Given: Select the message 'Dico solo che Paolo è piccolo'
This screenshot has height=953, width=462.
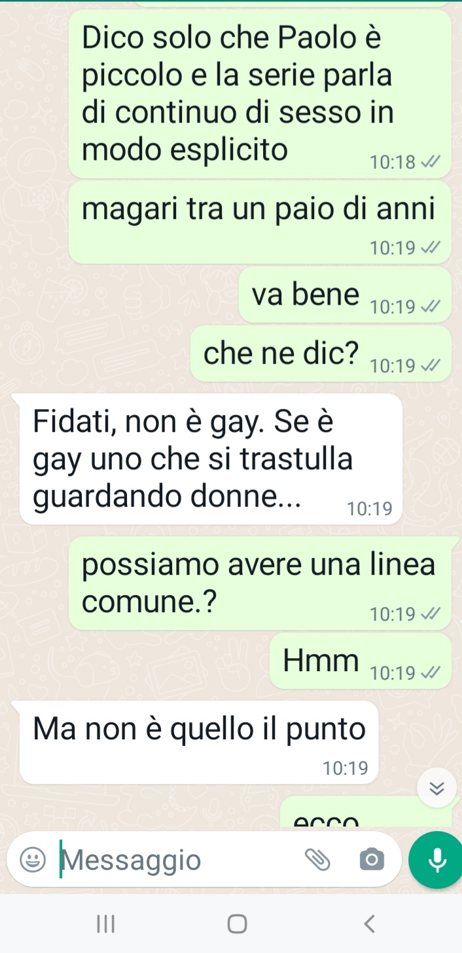Looking at the screenshot, I should tap(260, 94).
